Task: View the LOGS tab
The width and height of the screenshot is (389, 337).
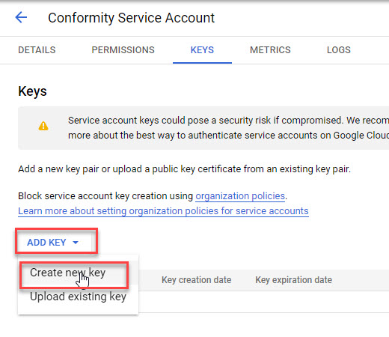Action: point(339,50)
